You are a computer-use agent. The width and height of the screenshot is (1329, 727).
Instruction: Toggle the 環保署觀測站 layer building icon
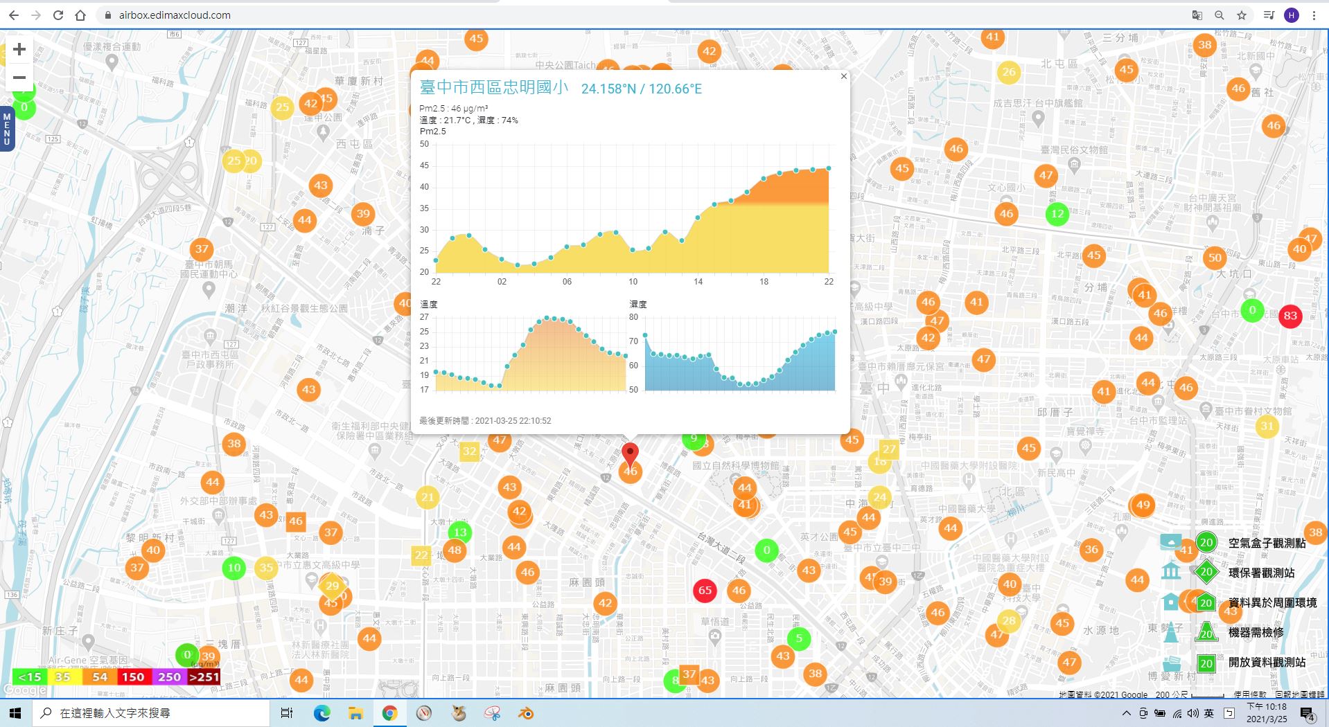point(1171,572)
